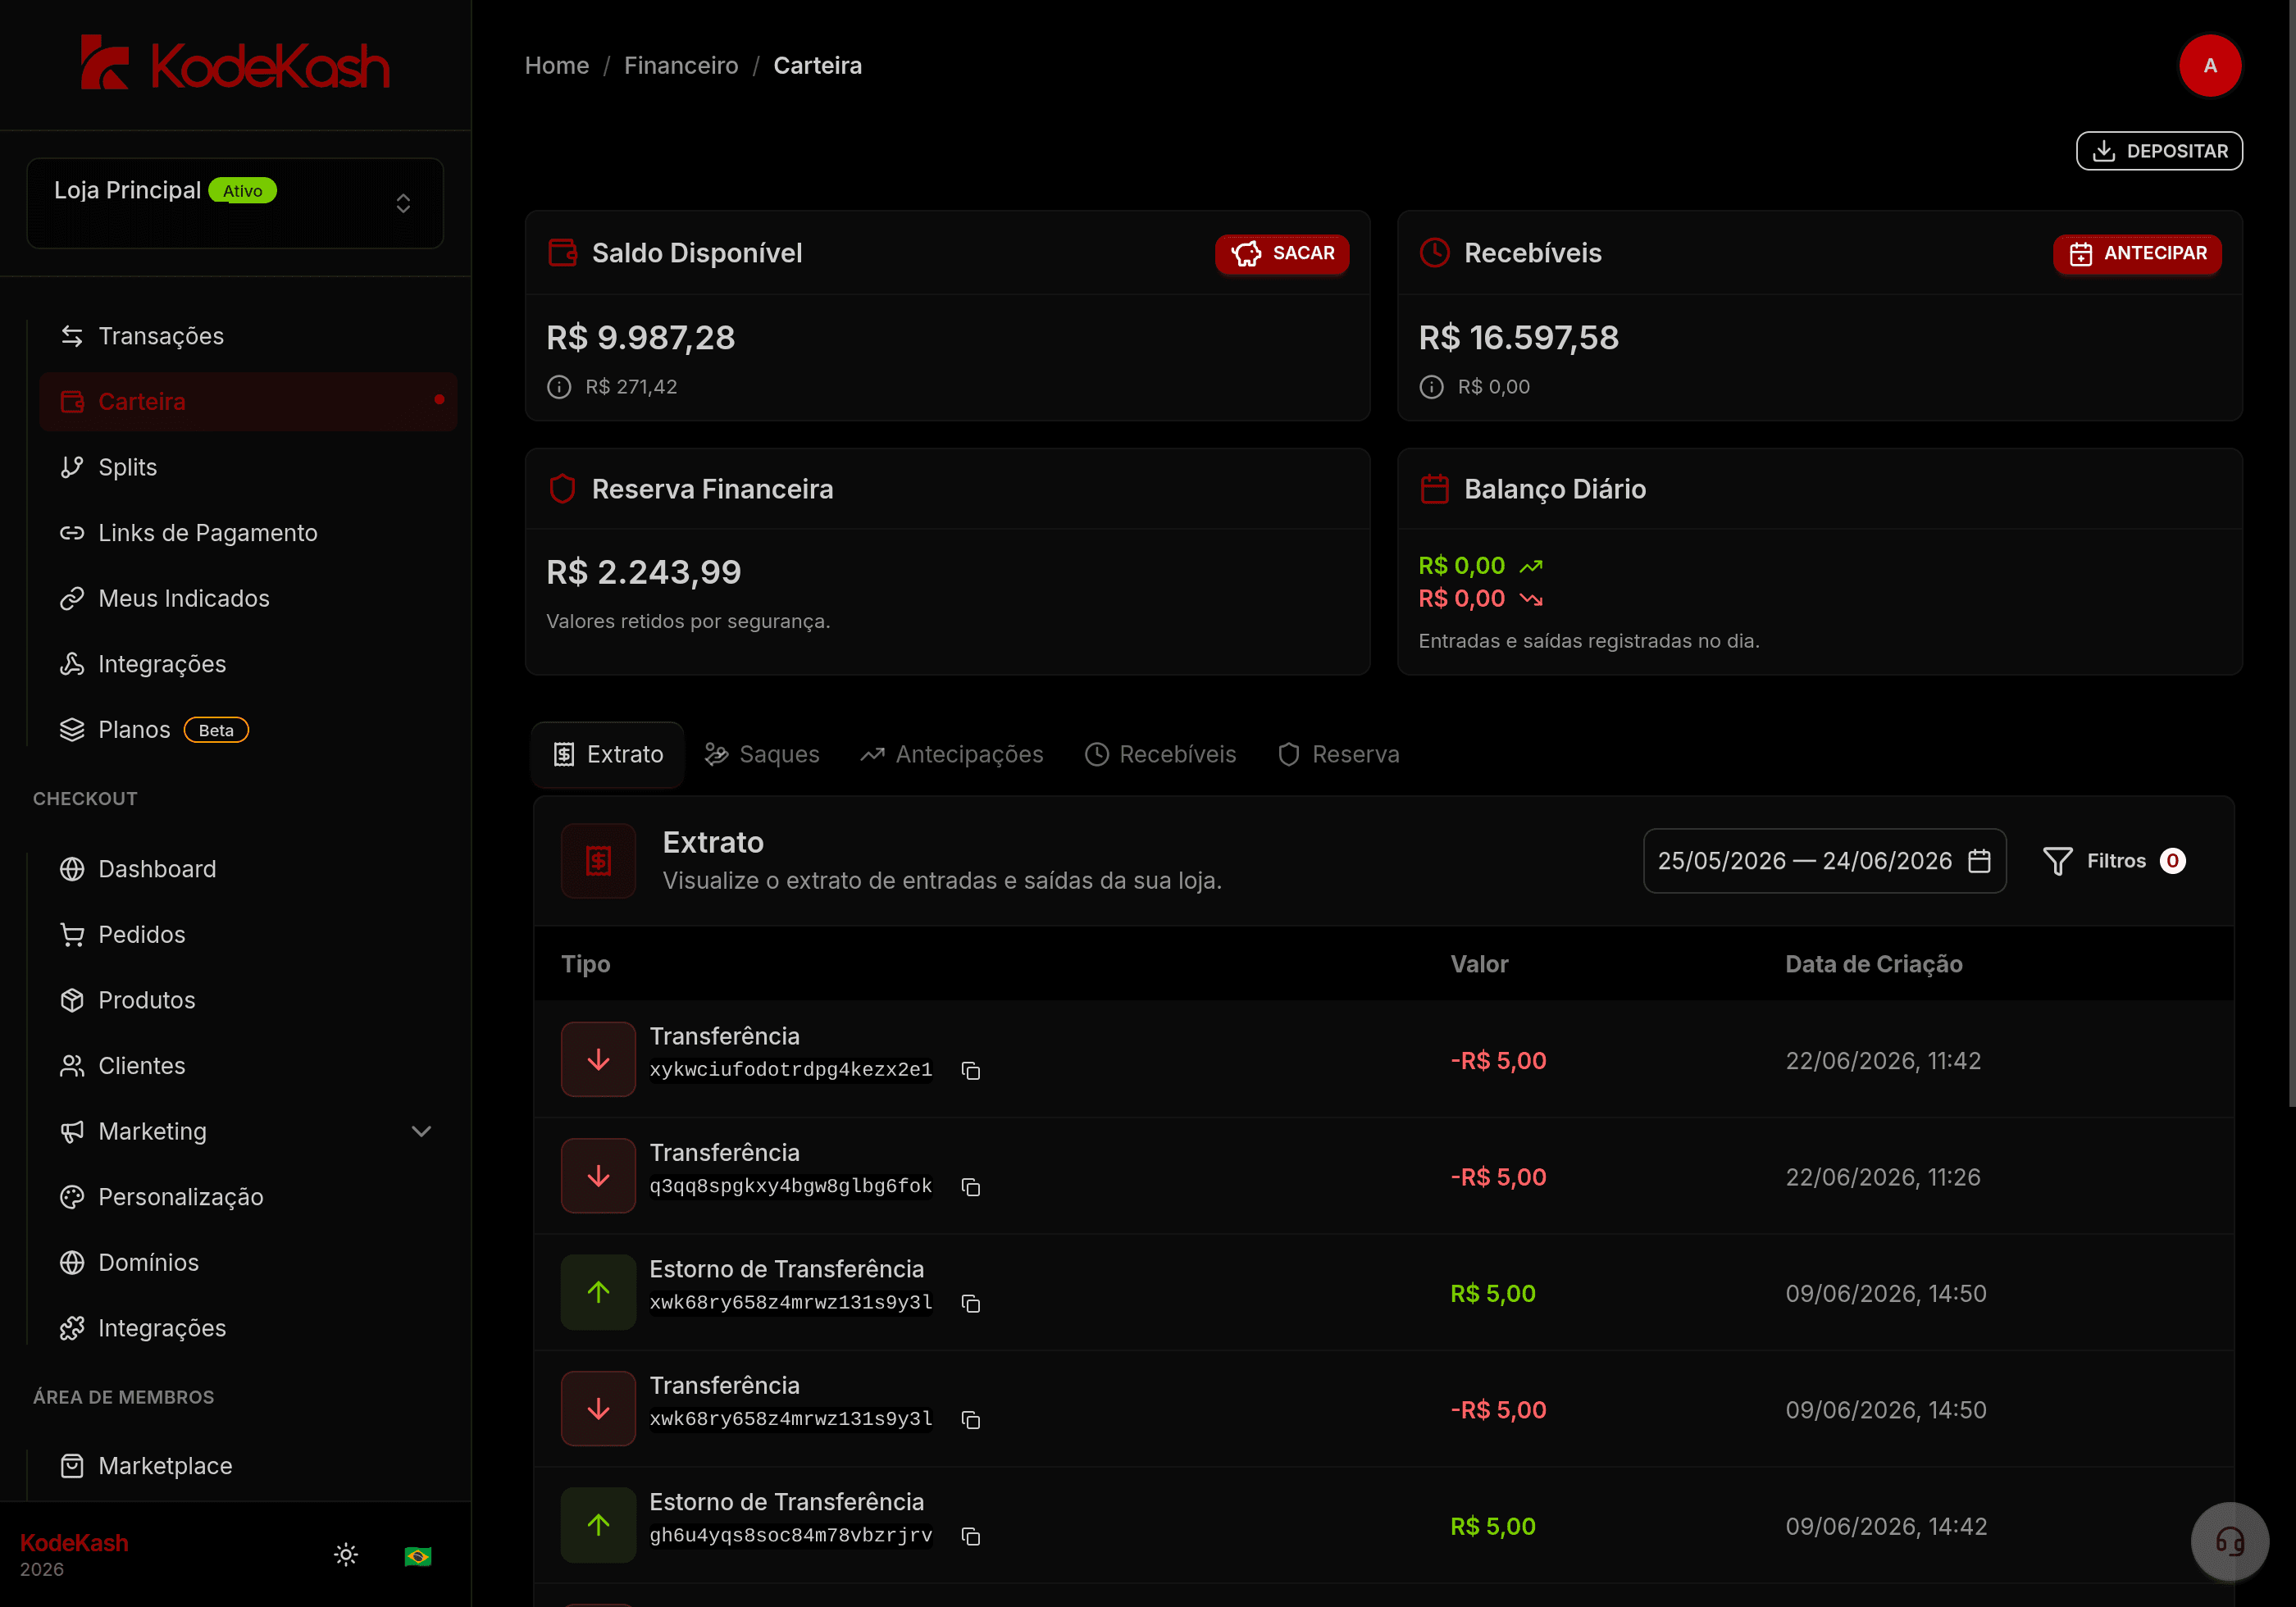Viewport: 2296px width, 1607px height.
Task: Open the Filtros button
Action: 2114,860
